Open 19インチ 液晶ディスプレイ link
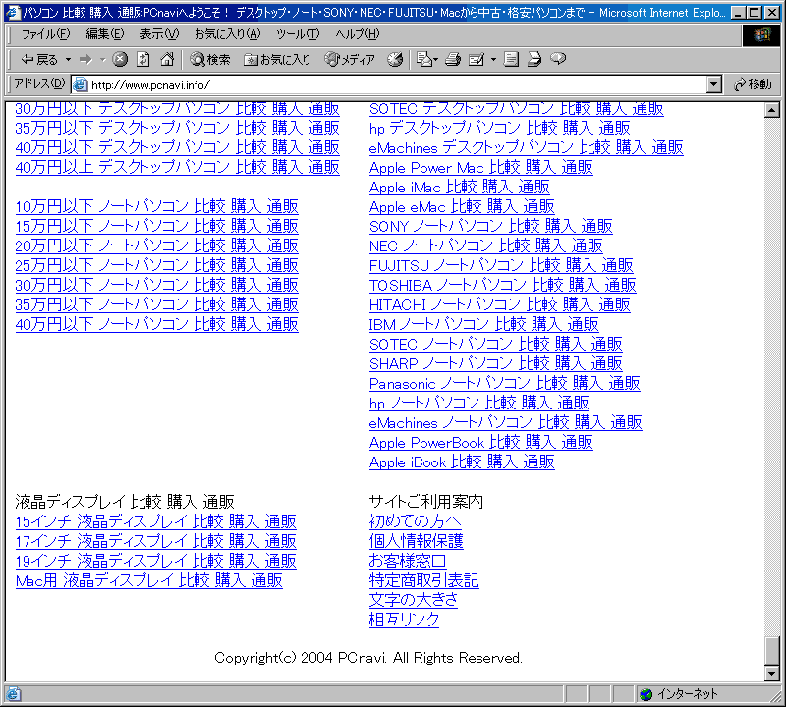This screenshot has height=707, width=786. 156,561
